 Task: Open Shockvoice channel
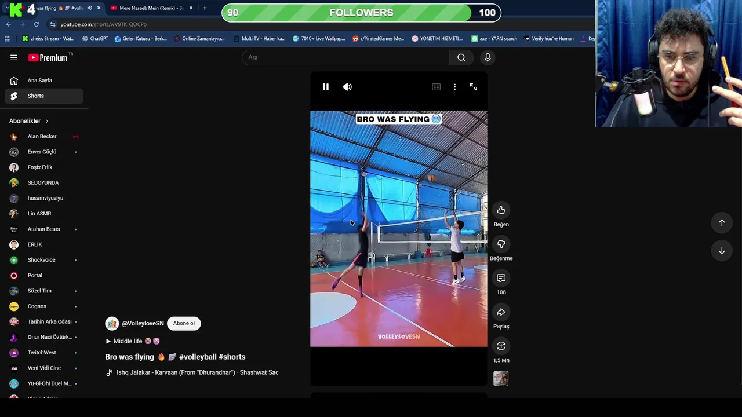pyautogui.click(x=44, y=260)
